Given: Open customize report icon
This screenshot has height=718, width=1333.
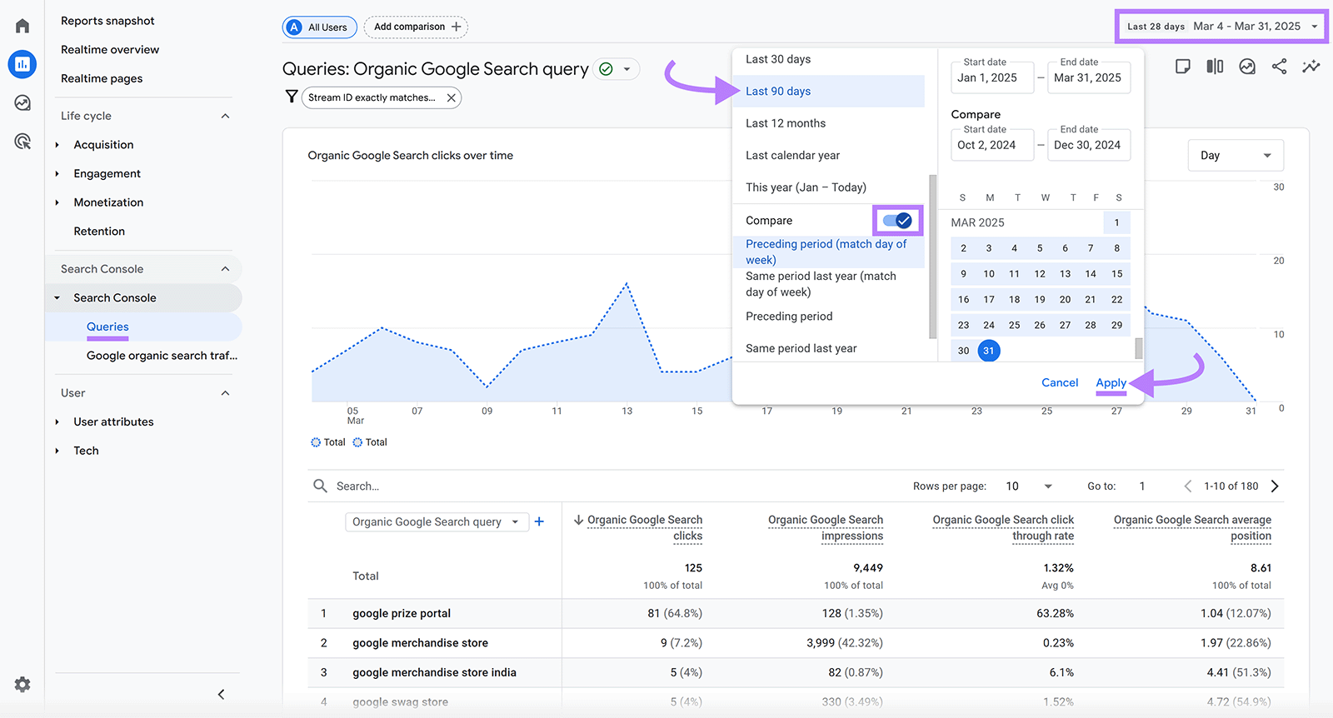Looking at the screenshot, I should (x=1182, y=67).
